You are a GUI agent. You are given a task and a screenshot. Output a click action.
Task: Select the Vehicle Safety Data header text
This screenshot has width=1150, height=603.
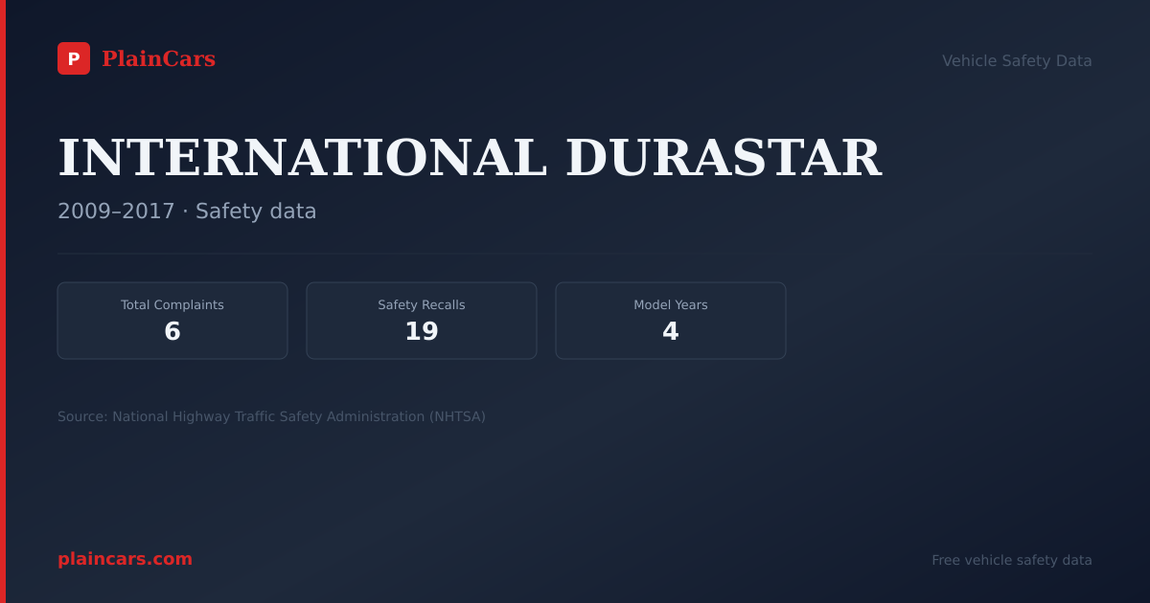tap(1017, 60)
